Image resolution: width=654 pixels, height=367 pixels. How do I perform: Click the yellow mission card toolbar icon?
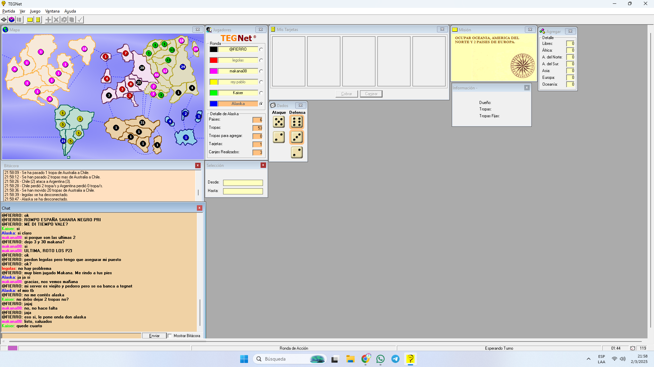point(30,20)
